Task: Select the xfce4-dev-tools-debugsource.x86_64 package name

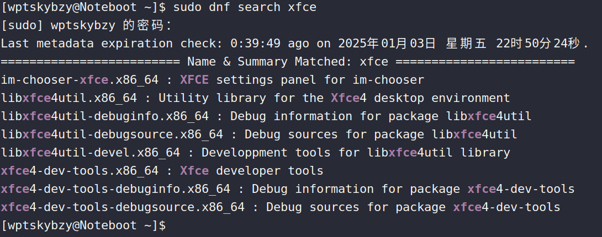Action: [x=123, y=207]
